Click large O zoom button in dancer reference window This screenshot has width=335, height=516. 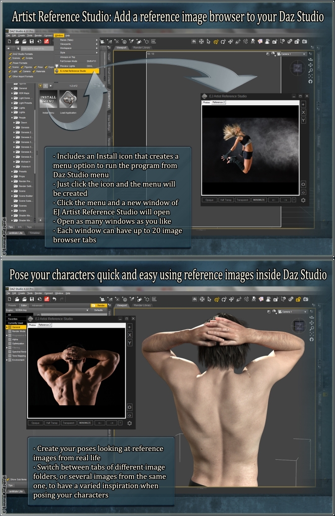click(303, 184)
